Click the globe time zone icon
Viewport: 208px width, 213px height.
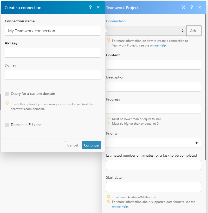(109, 196)
